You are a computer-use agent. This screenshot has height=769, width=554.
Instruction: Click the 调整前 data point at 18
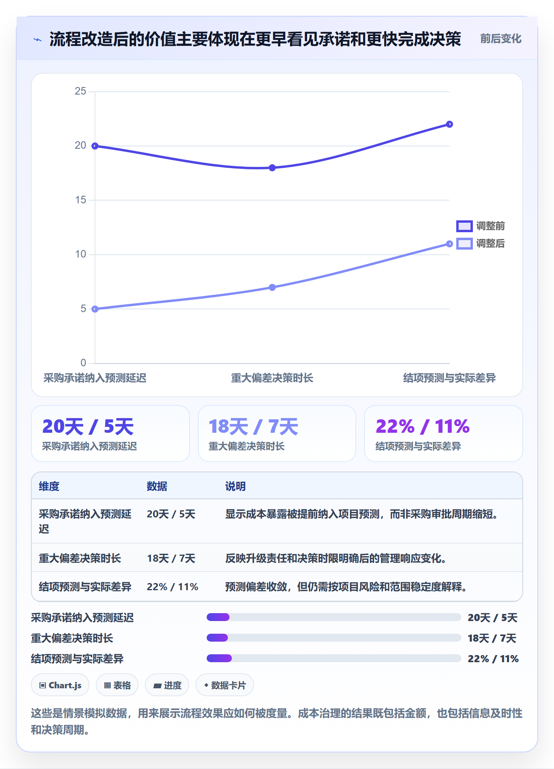[272, 168]
